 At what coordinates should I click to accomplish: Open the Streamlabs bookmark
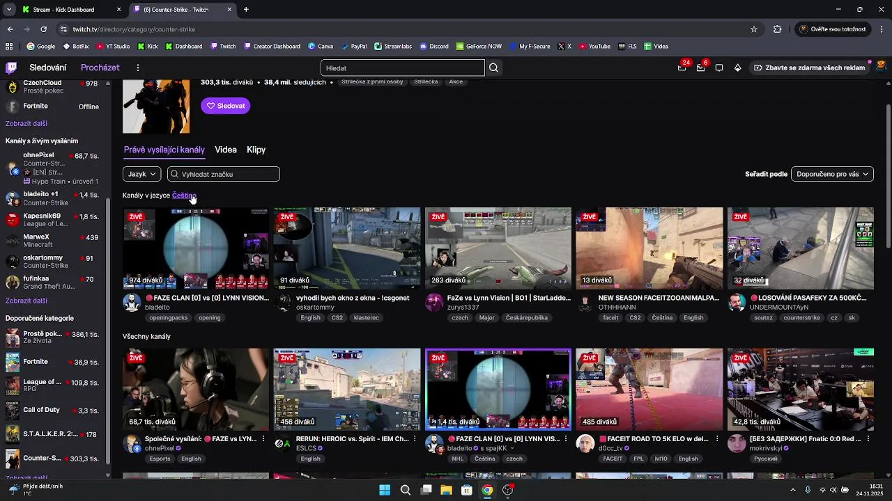392,47
